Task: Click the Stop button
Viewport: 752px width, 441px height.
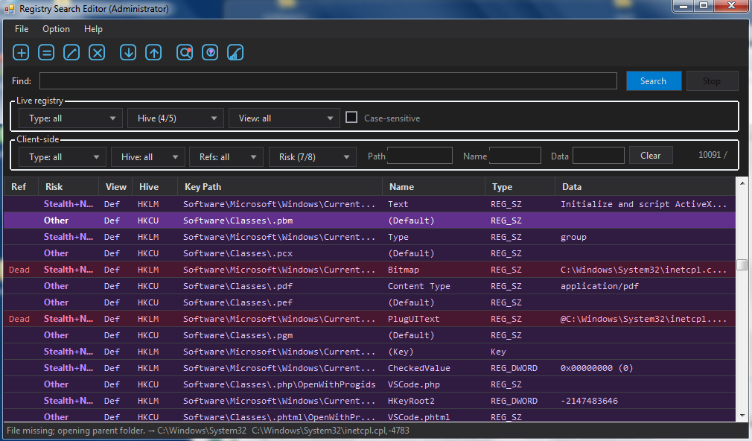Action: [x=712, y=81]
